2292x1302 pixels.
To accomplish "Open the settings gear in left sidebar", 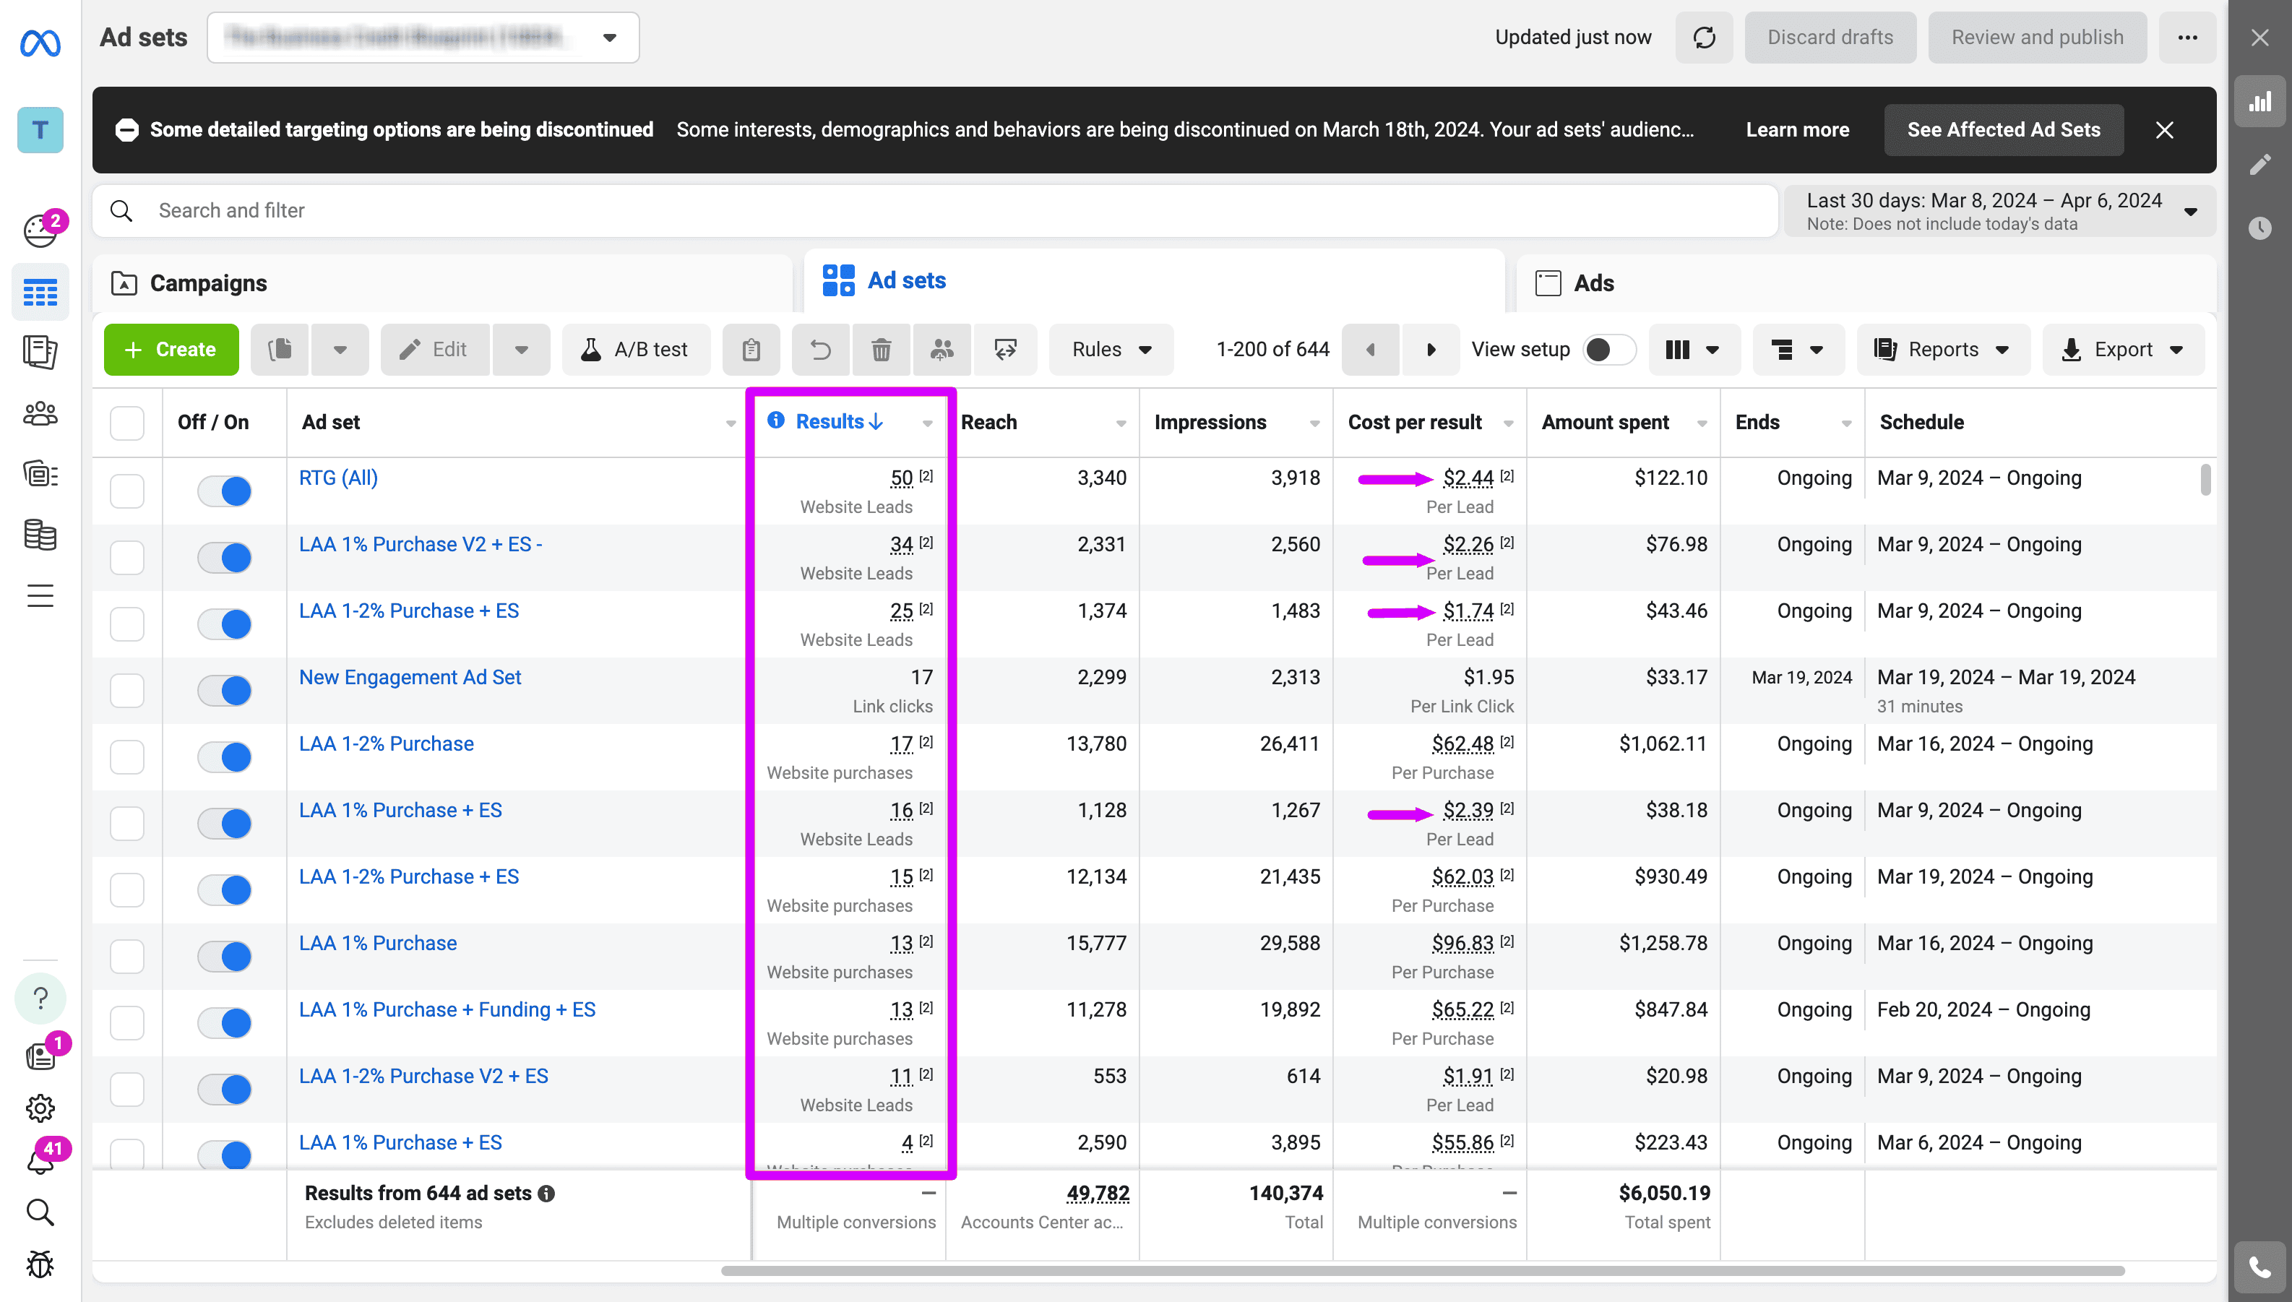I will pyautogui.click(x=40, y=1108).
